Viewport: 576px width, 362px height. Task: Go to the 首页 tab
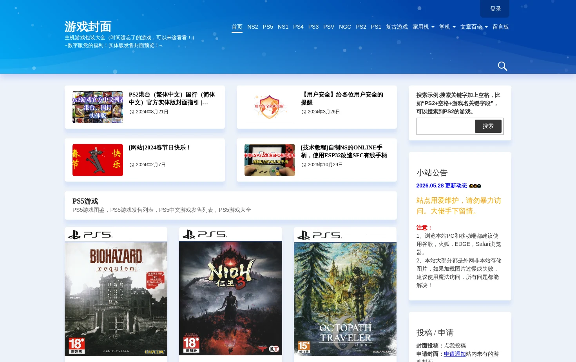(x=237, y=27)
